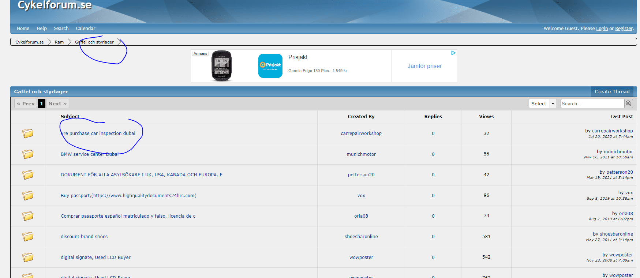Click the Login link

click(602, 29)
